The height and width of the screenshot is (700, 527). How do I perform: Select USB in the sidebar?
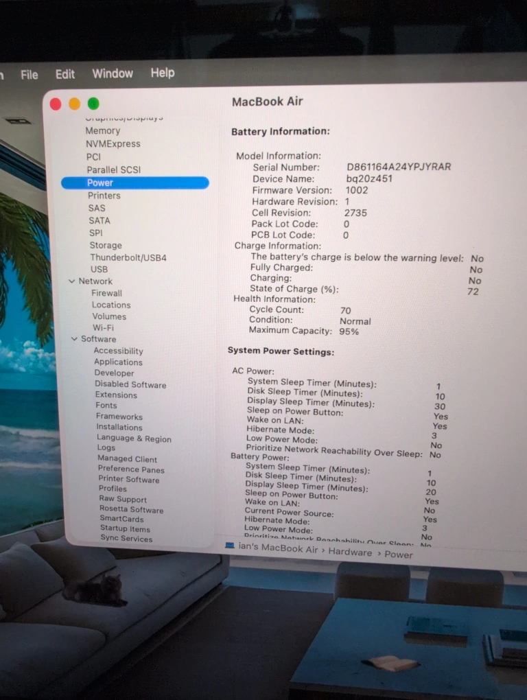coord(99,269)
